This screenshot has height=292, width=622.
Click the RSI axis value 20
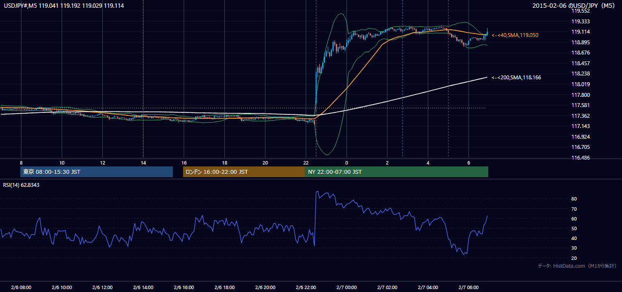click(x=574, y=258)
